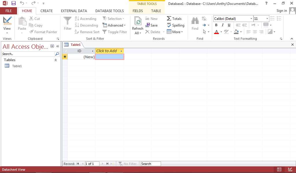Open the Click to Add column dropdown
296x173 pixels.
click(x=121, y=51)
